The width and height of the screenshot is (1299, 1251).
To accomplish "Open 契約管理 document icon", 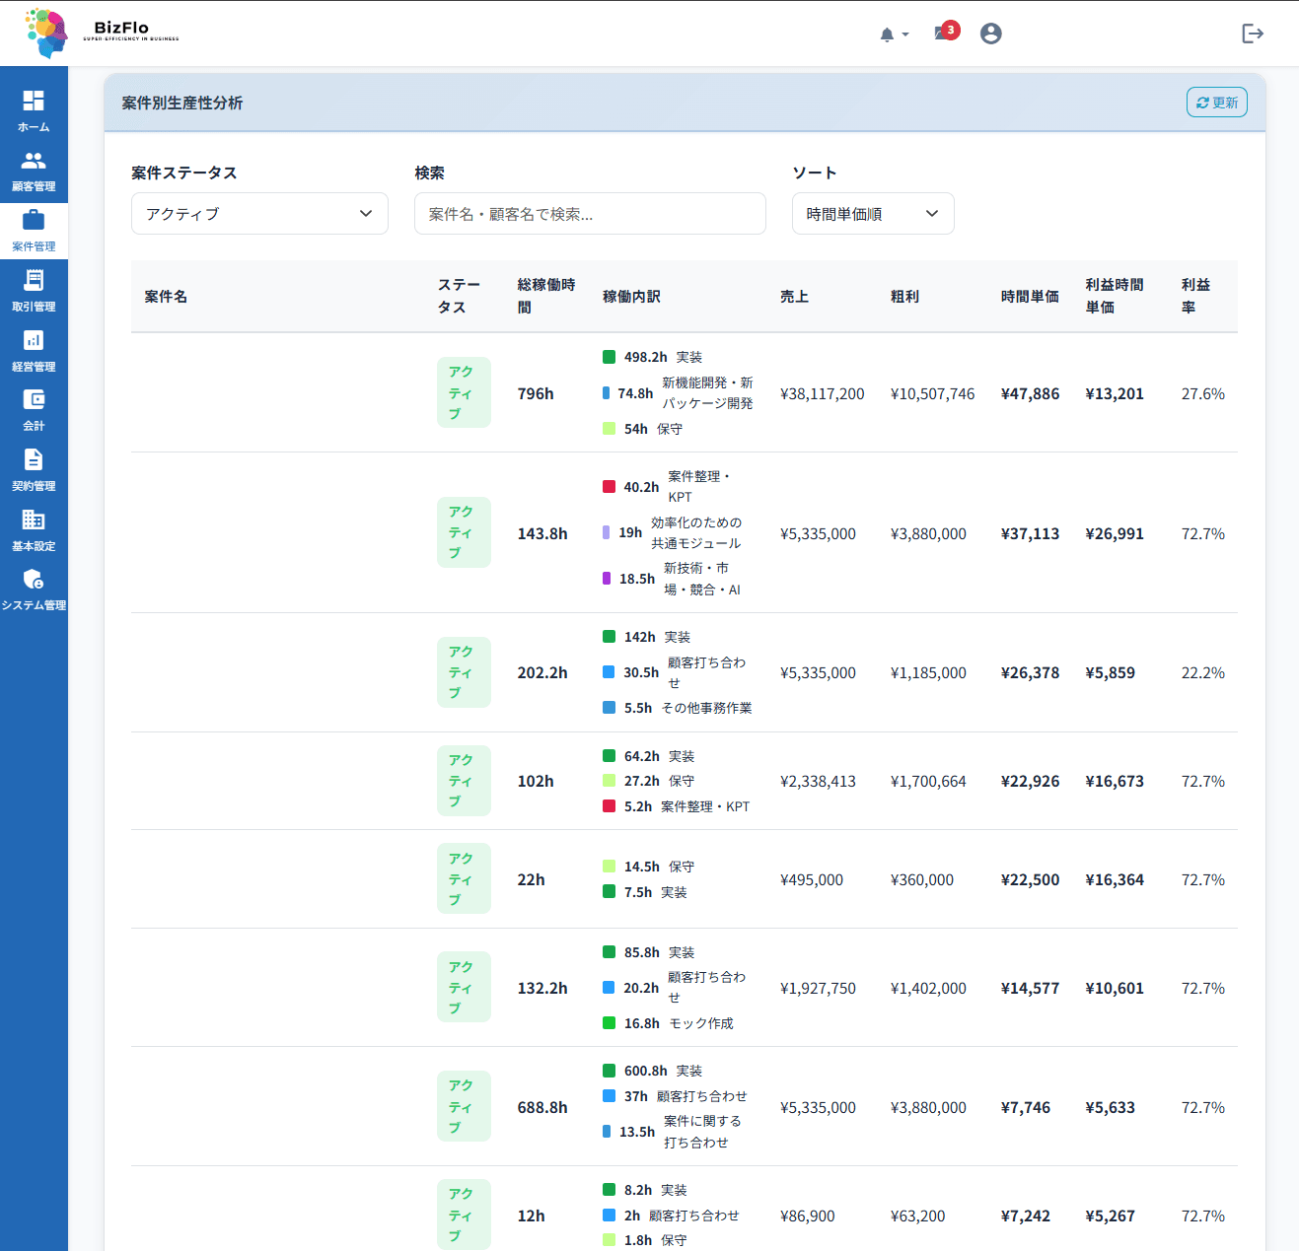I will [34, 459].
